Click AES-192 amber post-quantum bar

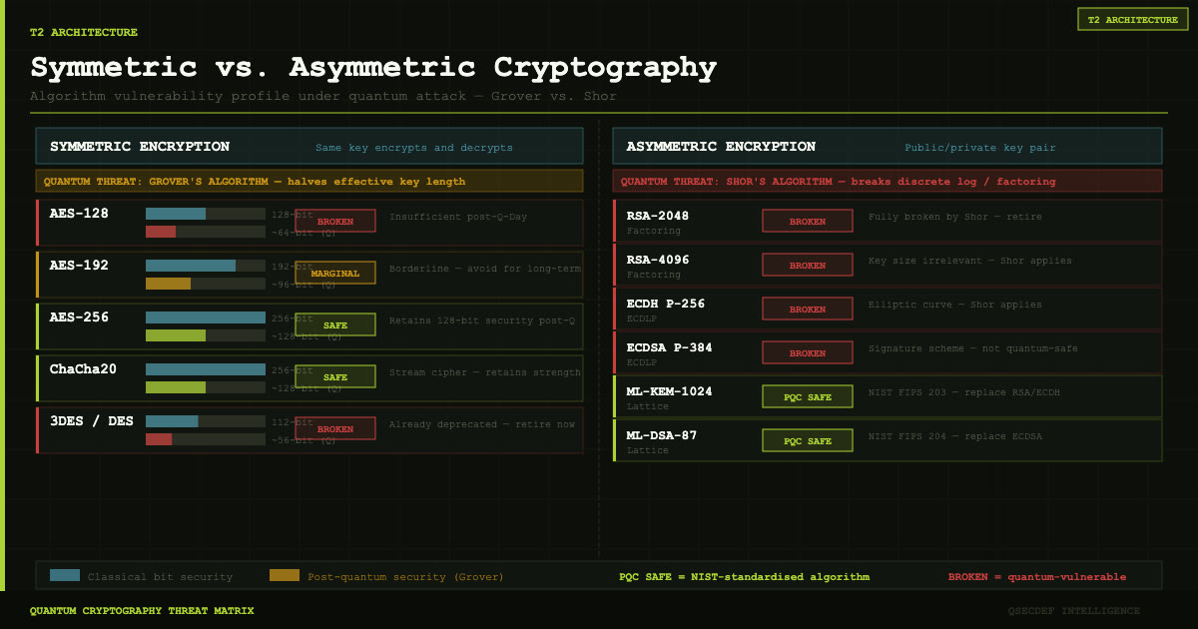168,284
